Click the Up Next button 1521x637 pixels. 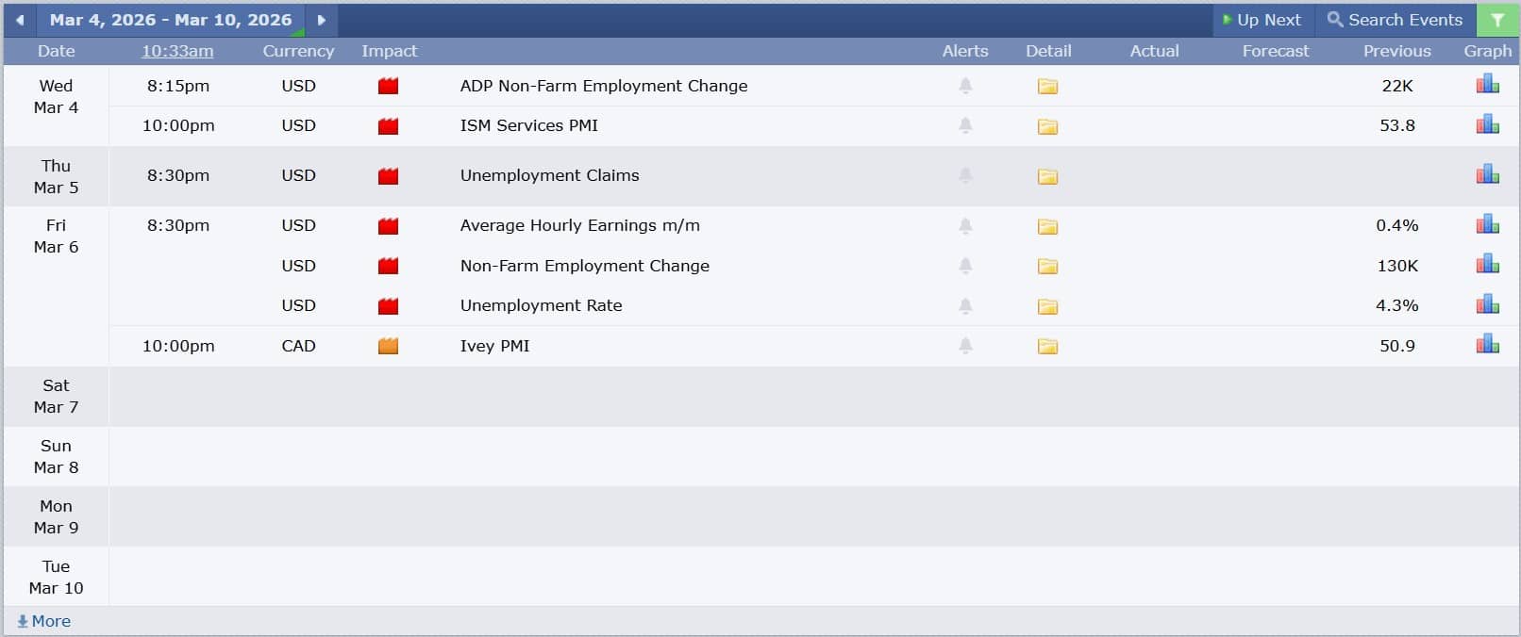(1262, 20)
